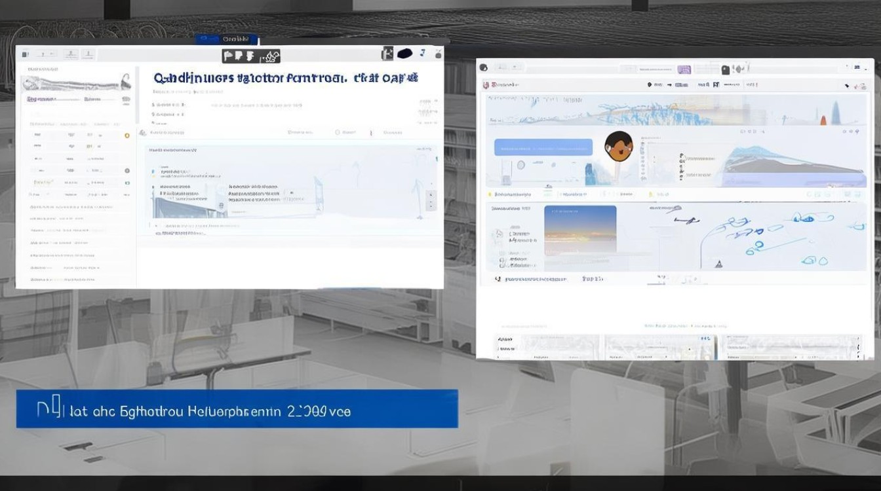Viewport: 881px width, 491px height.
Task: Click the round avatar face in right window
Action: (618, 146)
